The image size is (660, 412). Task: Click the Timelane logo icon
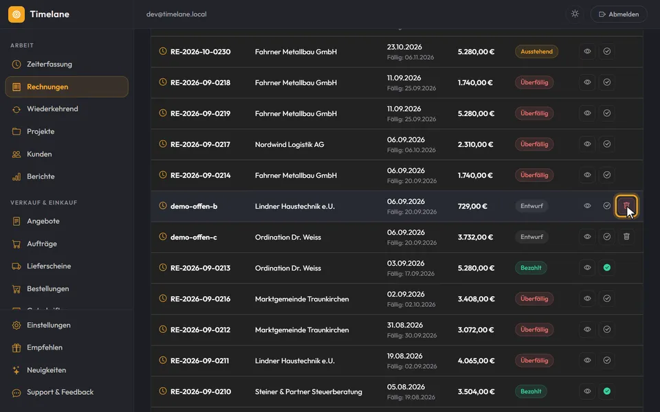[x=16, y=14]
